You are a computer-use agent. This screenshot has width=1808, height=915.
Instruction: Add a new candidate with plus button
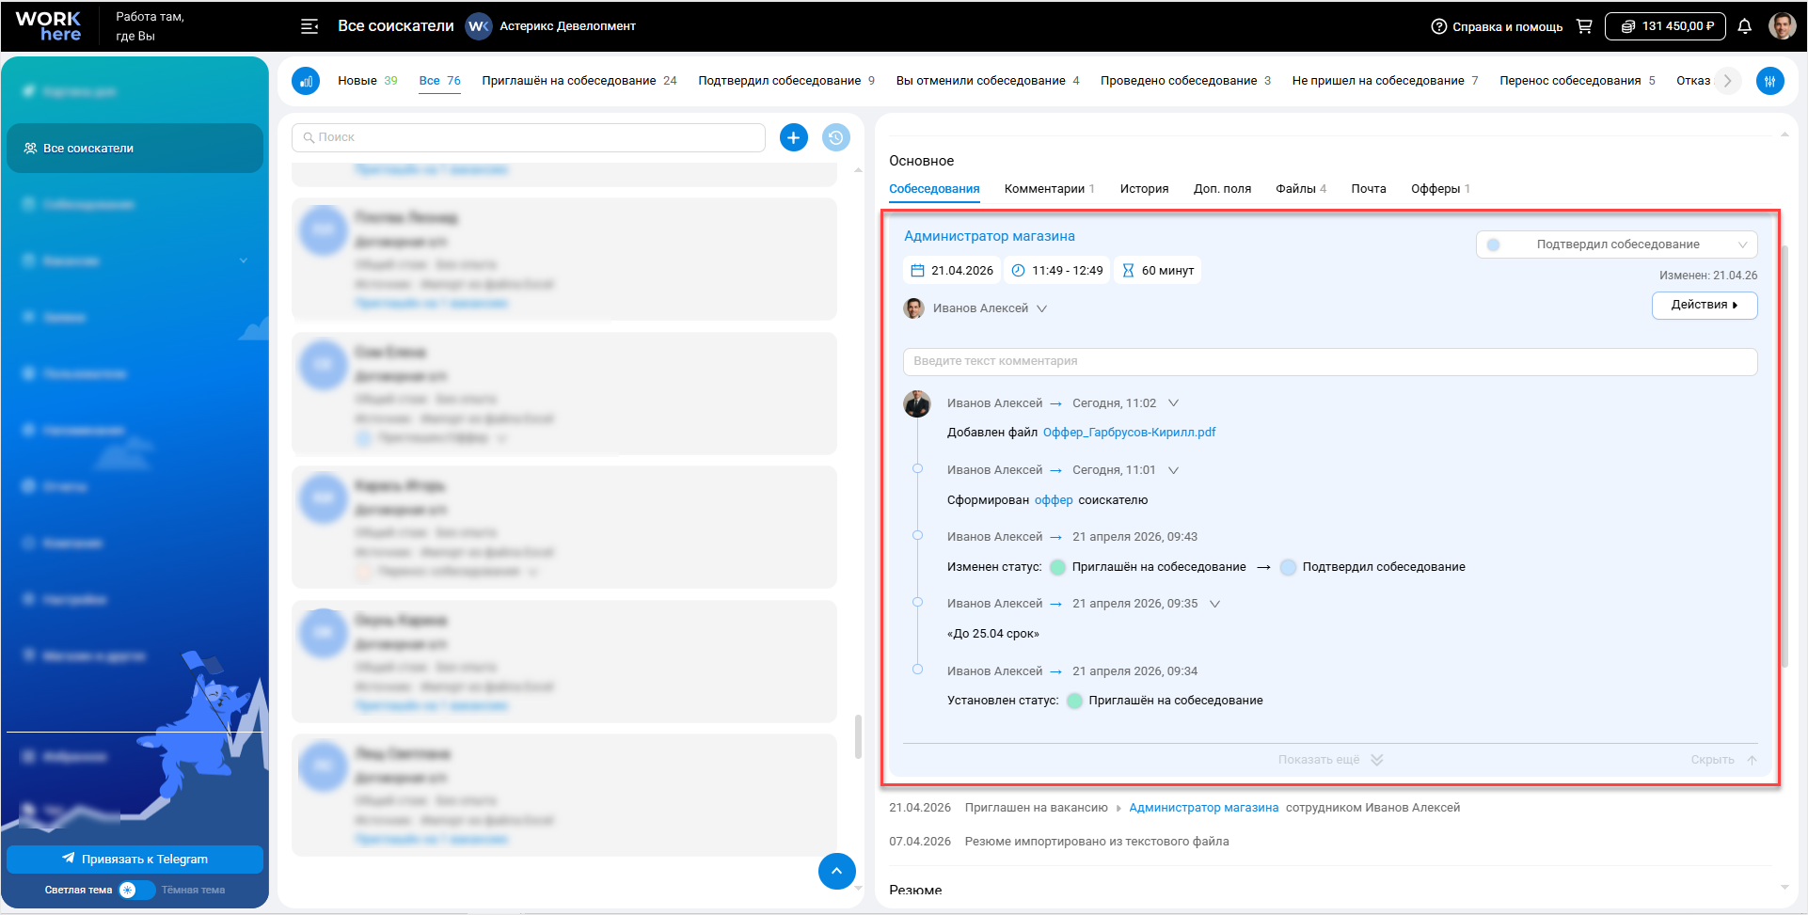coord(794,137)
